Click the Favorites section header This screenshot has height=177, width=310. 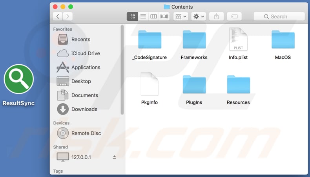point(62,29)
